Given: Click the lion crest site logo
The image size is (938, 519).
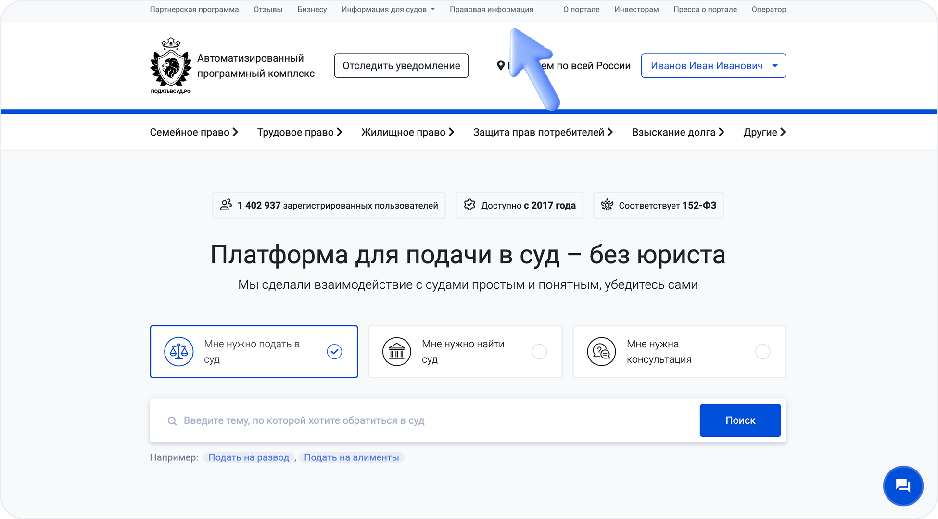Looking at the screenshot, I should coord(171,66).
